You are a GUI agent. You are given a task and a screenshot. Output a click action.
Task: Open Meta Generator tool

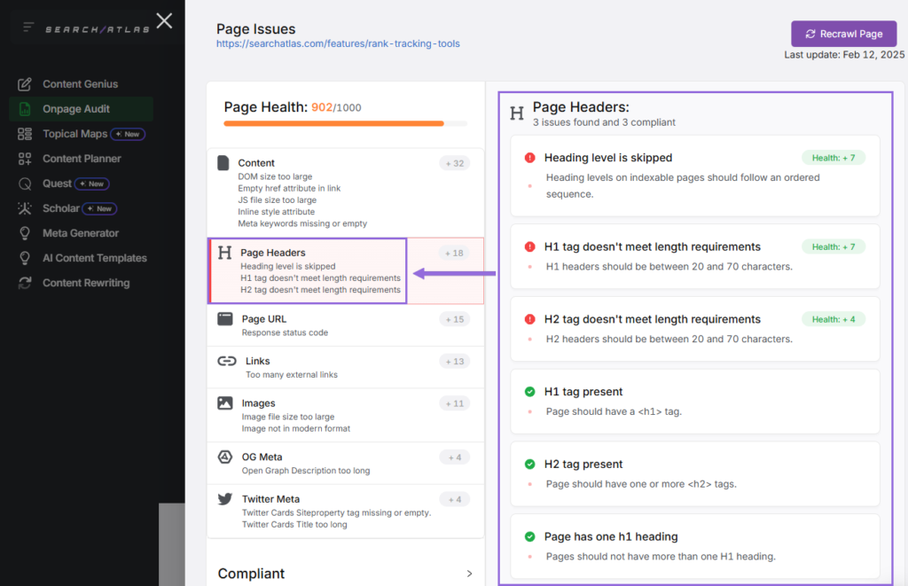click(x=81, y=233)
